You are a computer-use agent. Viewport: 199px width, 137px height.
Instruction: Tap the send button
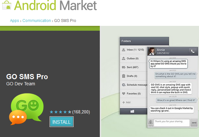pyautogui.click(x=194, y=122)
